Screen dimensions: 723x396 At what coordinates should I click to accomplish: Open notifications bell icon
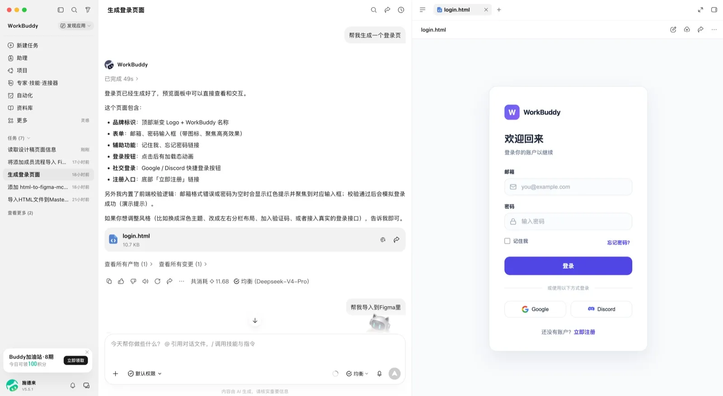(x=73, y=386)
